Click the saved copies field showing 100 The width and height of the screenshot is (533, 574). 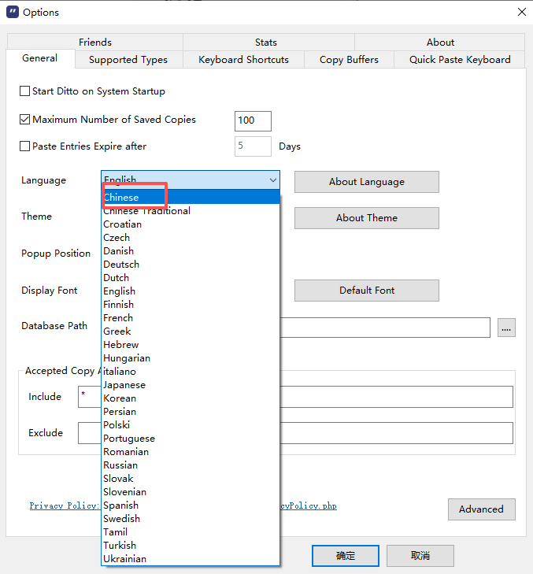(253, 120)
